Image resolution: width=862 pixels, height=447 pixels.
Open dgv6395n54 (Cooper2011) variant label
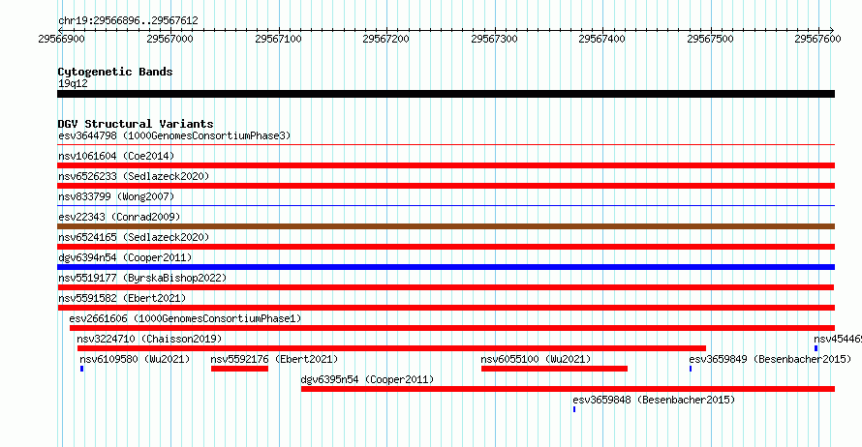click(x=367, y=379)
